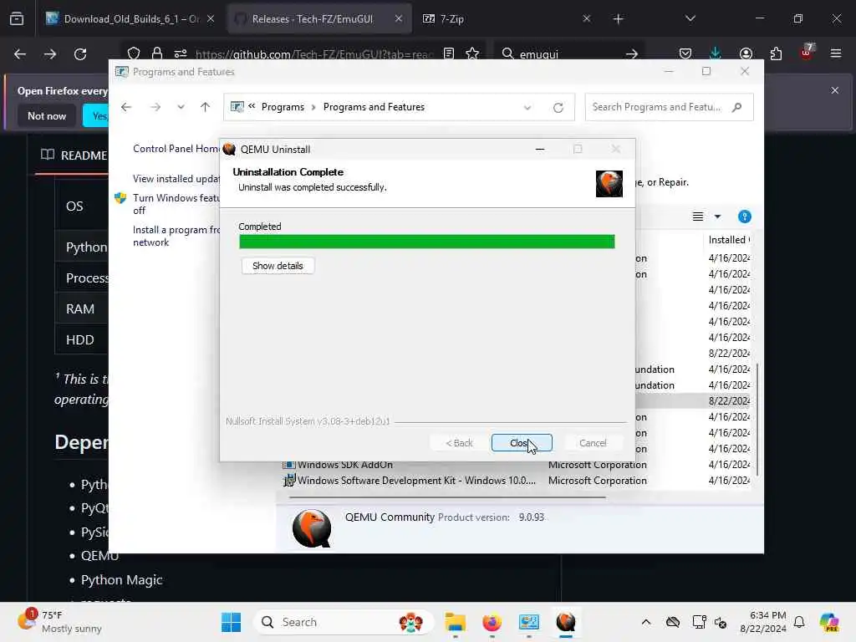
Task: Open the Firefox extensions icon
Action: (x=776, y=53)
